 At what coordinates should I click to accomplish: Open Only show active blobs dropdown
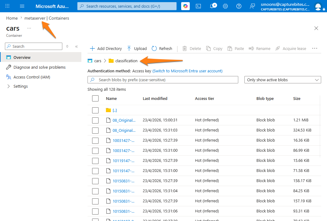pos(282,80)
